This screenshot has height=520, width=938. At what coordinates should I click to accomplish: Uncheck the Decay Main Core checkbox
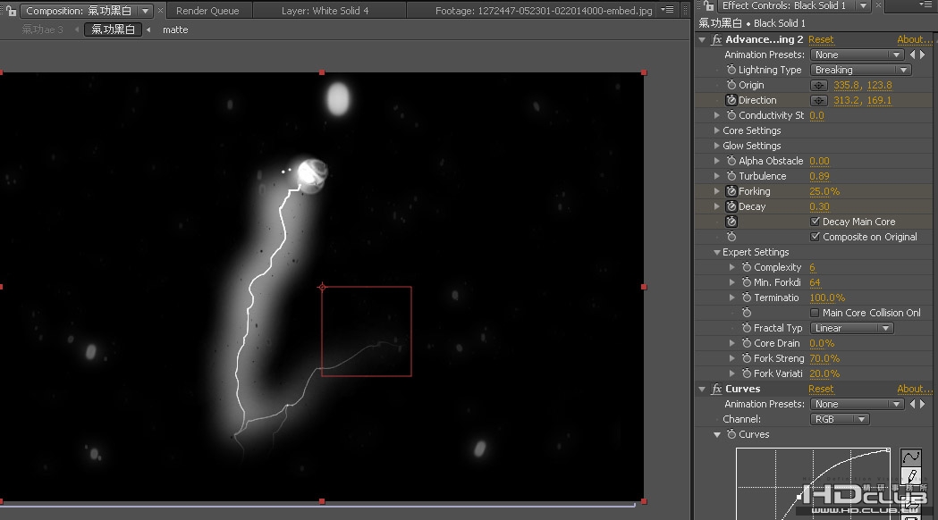(x=815, y=222)
